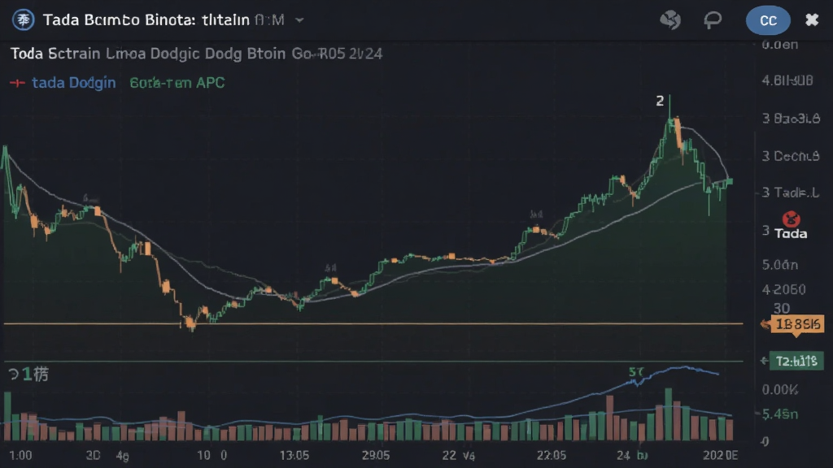Click the red cross legend marker
The height and width of the screenshot is (468, 833).
point(17,83)
